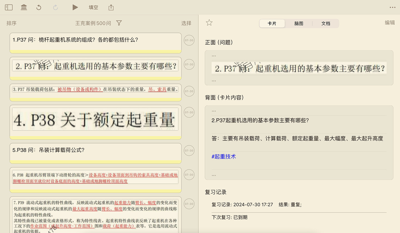This screenshot has height=233, width=400.
Task: Select card 2.P37 起重机选用的基本参数
Action: [x=96, y=68]
